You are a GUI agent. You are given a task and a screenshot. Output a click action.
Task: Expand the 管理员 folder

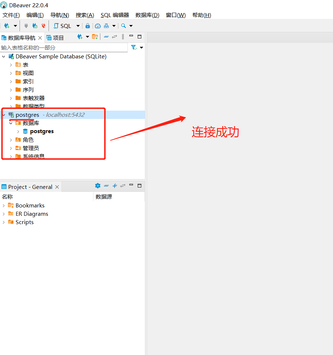click(x=11, y=148)
